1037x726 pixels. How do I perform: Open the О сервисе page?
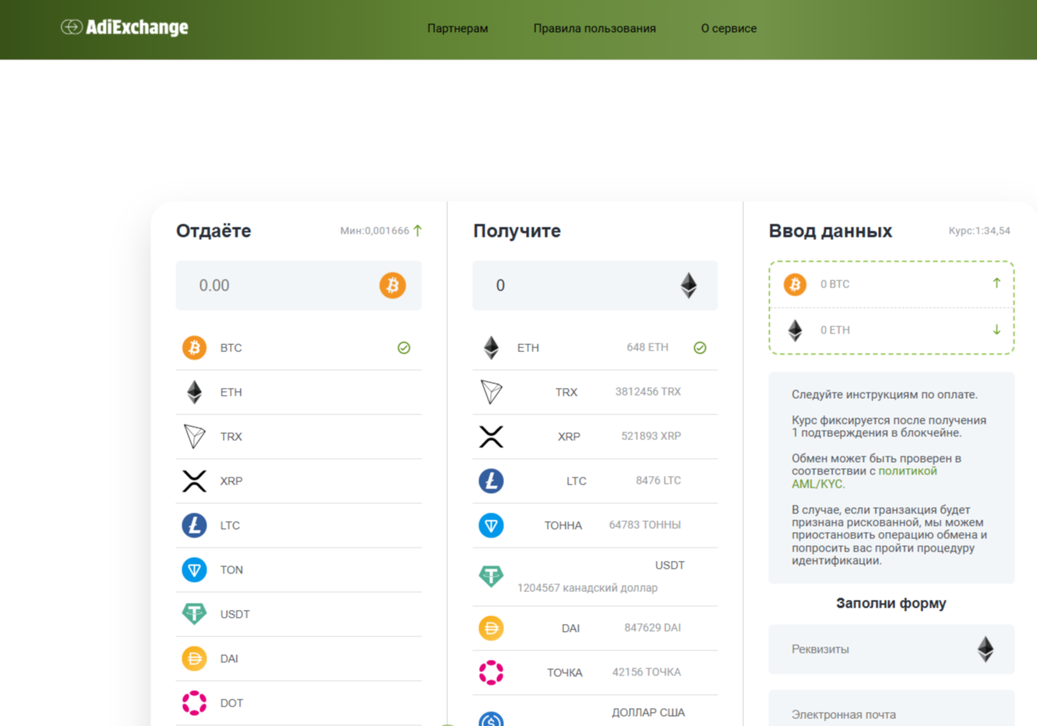coord(728,28)
